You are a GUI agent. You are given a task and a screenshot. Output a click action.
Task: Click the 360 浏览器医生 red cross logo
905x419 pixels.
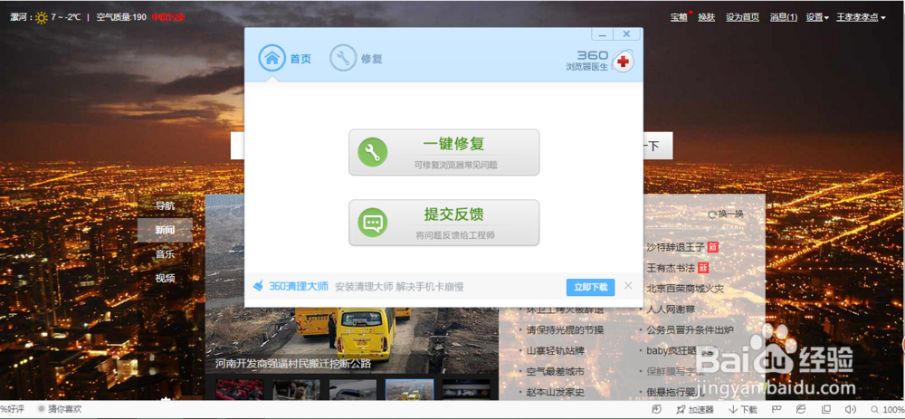(623, 62)
